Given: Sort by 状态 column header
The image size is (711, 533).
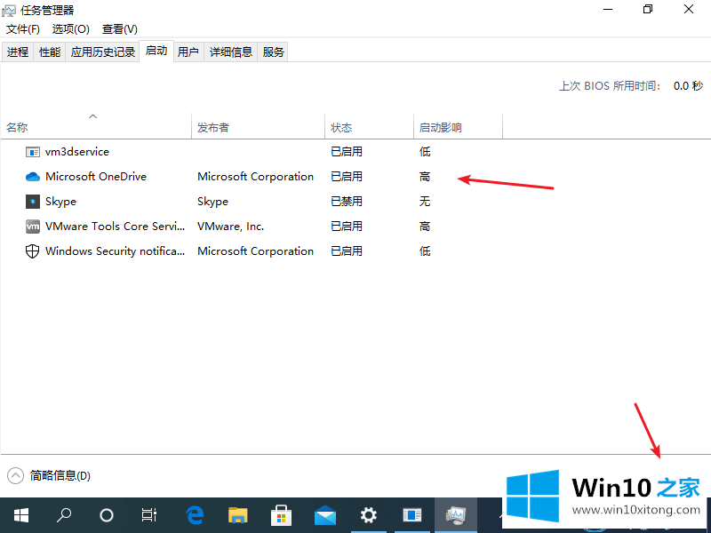Looking at the screenshot, I should [369, 125].
